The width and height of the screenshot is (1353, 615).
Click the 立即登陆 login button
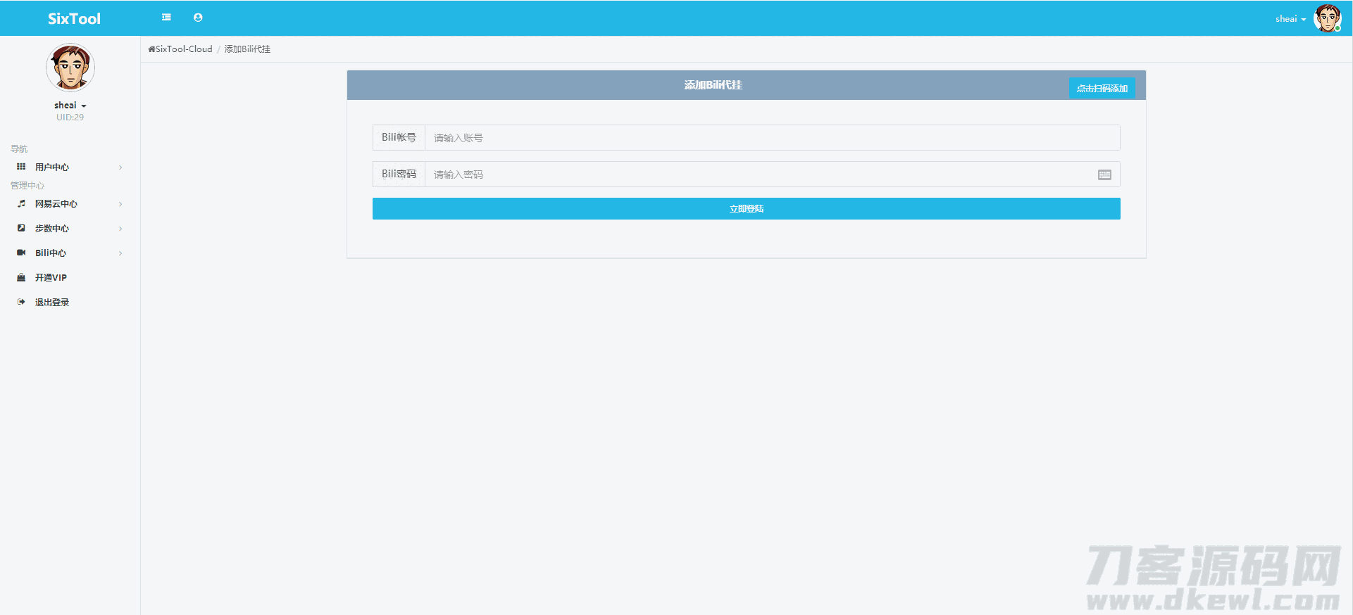(x=746, y=208)
